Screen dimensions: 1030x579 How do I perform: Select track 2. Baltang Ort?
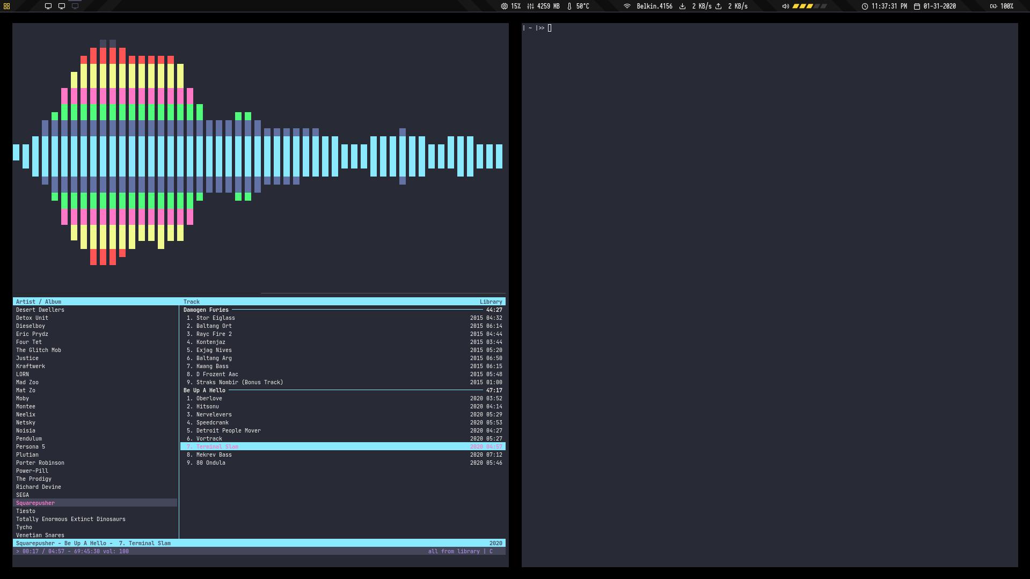click(343, 326)
